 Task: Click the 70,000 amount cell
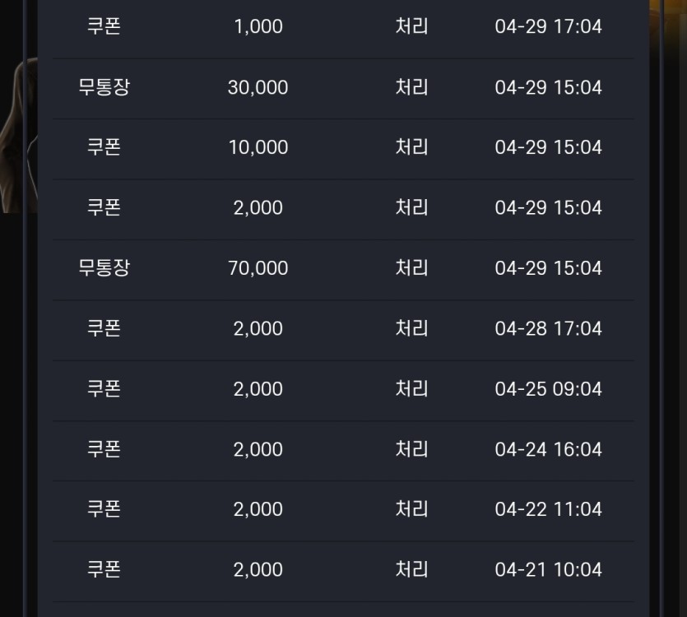coord(258,268)
